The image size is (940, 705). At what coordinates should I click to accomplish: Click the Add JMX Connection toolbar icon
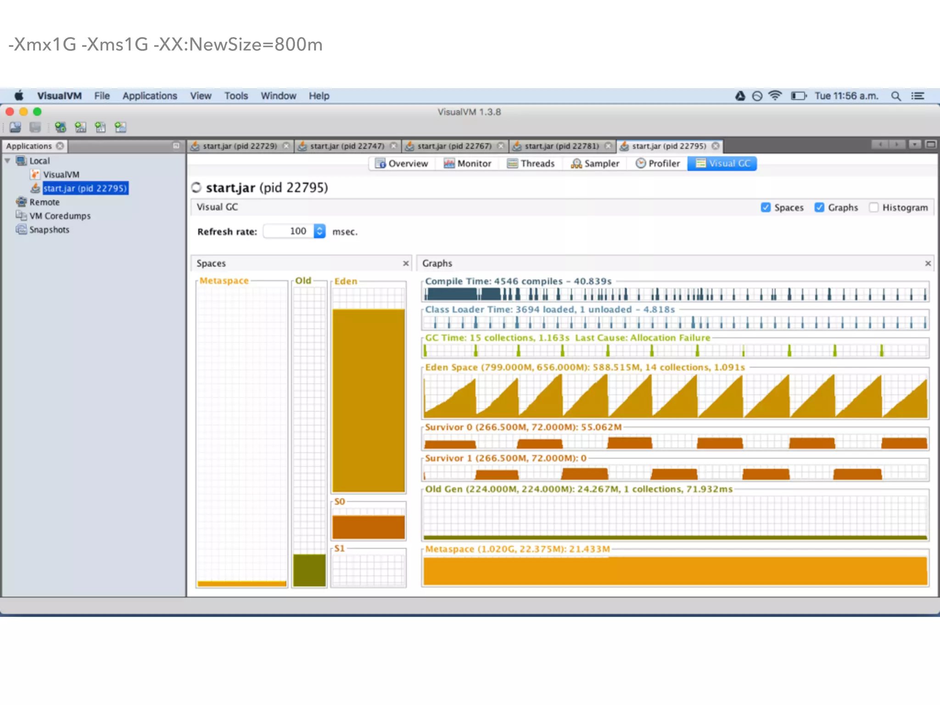pos(80,127)
